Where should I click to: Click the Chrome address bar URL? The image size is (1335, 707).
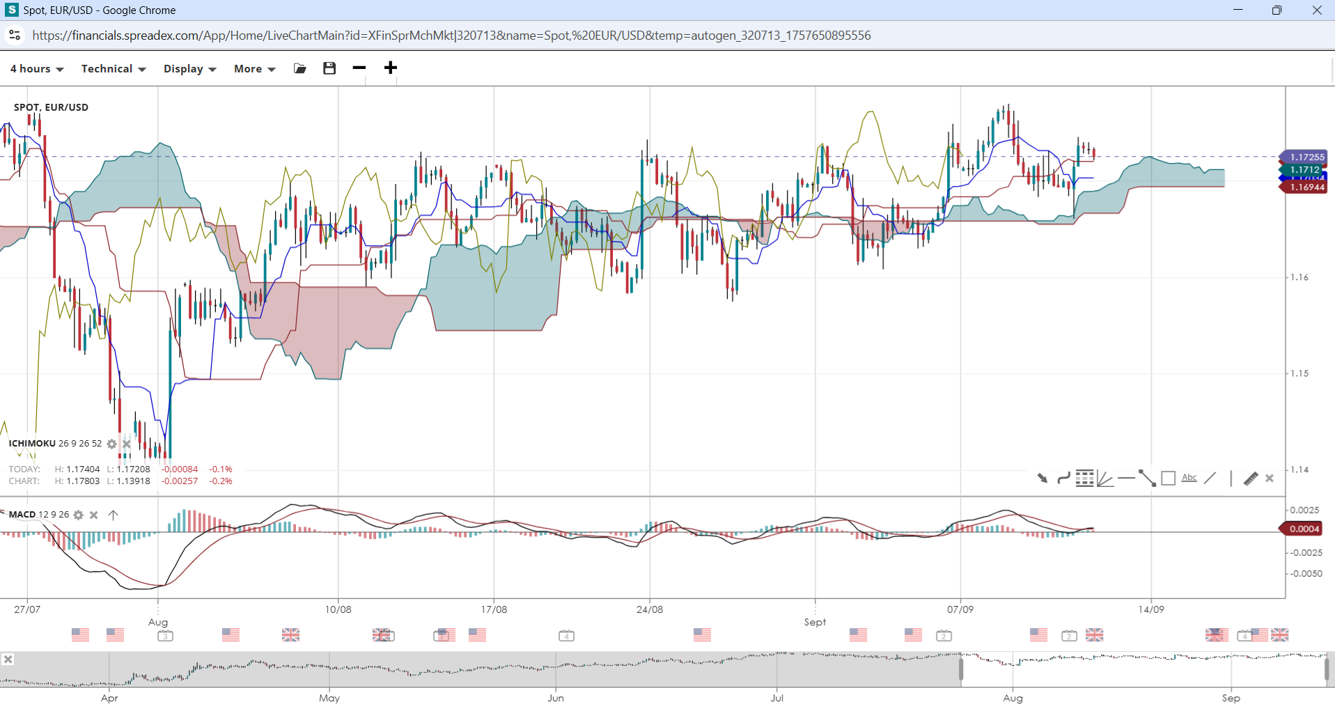tap(451, 36)
